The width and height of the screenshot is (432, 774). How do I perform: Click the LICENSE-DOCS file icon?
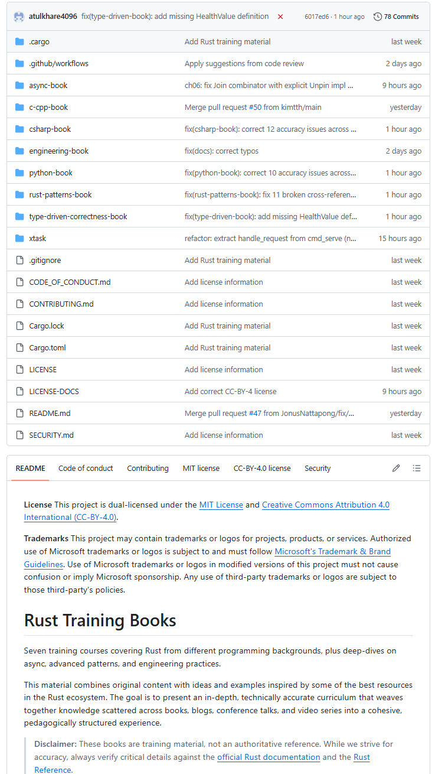tap(19, 392)
